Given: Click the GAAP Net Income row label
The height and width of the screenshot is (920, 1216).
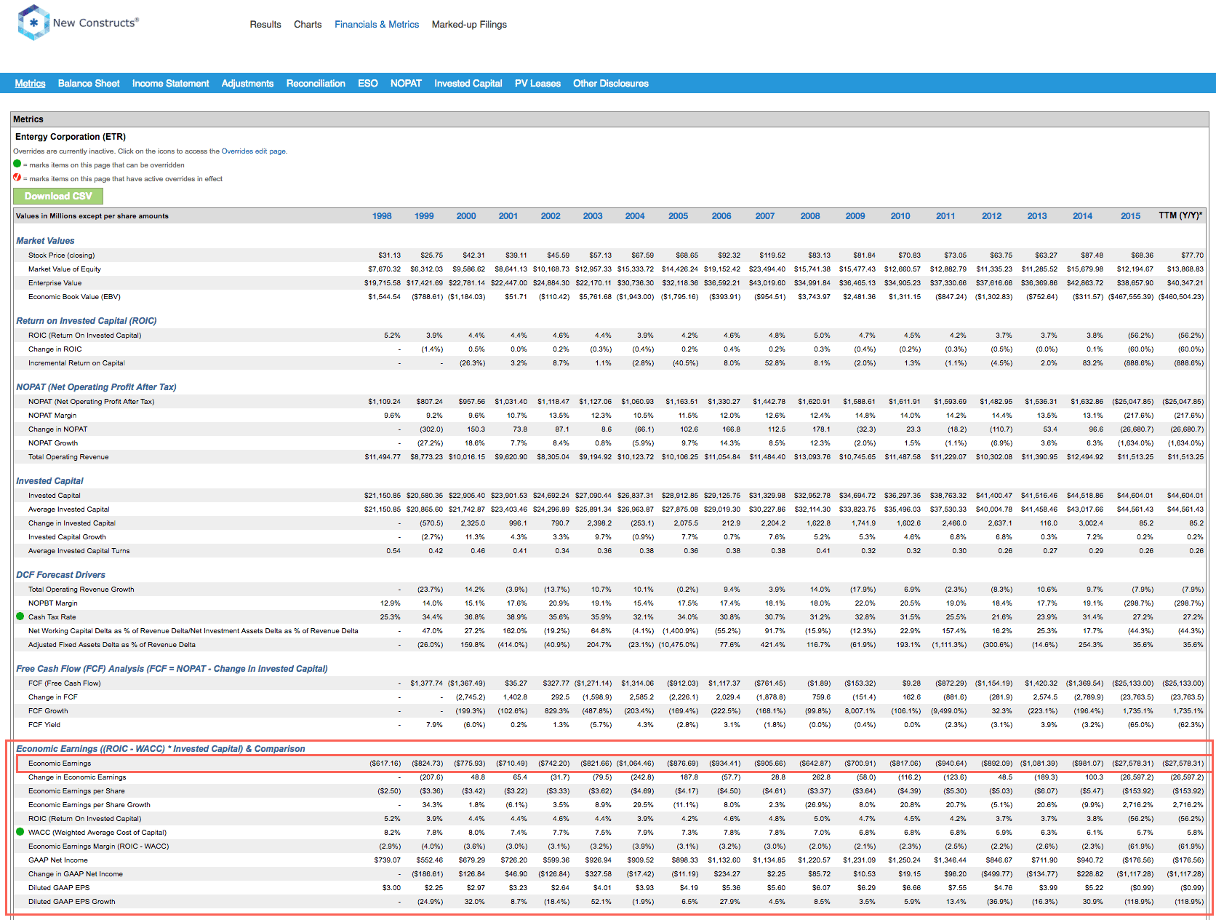Looking at the screenshot, I should (x=58, y=860).
